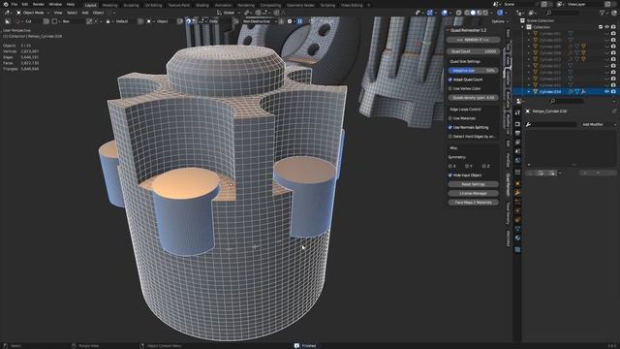Open the Global transform orientation dropdown
Viewport: 620px width, 349px height.
click(x=229, y=13)
